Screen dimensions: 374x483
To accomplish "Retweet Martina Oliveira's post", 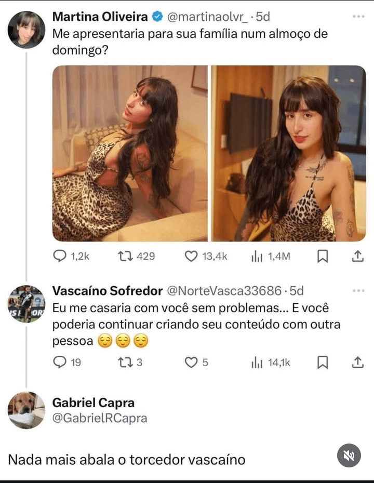I will (x=125, y=256).
